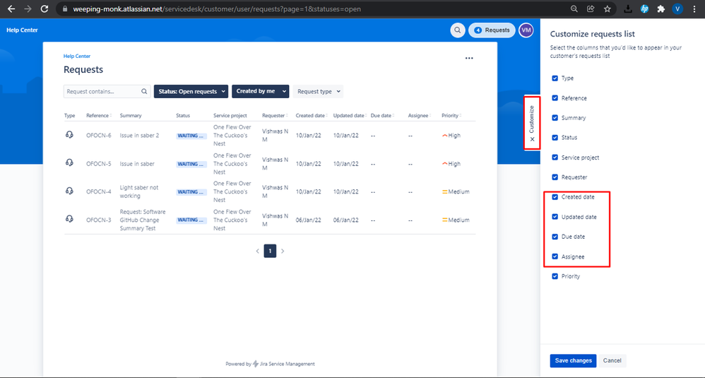Viewport: 705px width, 378px height.
Task: Cancel customizing the requests list
Action: click(x=612, y=360)
